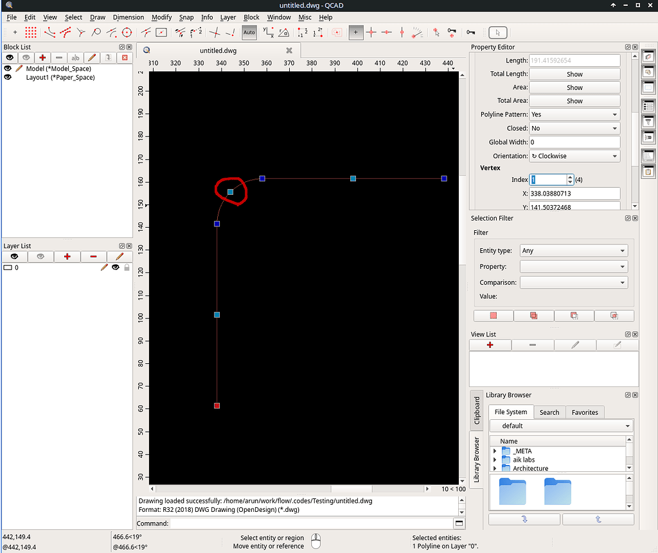The height and width of the screenshot is (553, 658).
Task: Edit layer with pencil in Layer List toolbar
Action: coord(120,257)
